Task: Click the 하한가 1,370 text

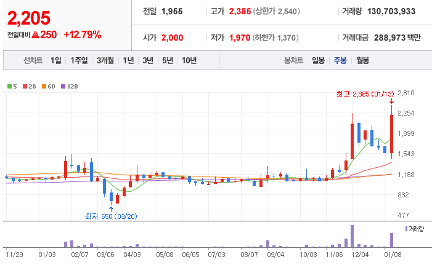Action: 275,38
